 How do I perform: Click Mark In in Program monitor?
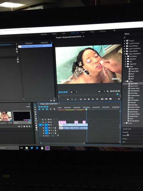pyautogui.click(x=72, y=99)
